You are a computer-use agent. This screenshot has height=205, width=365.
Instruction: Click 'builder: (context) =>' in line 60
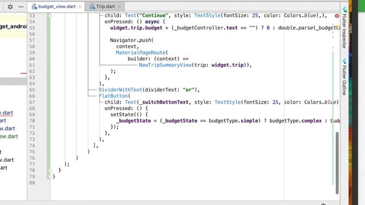tap(158, 59)
